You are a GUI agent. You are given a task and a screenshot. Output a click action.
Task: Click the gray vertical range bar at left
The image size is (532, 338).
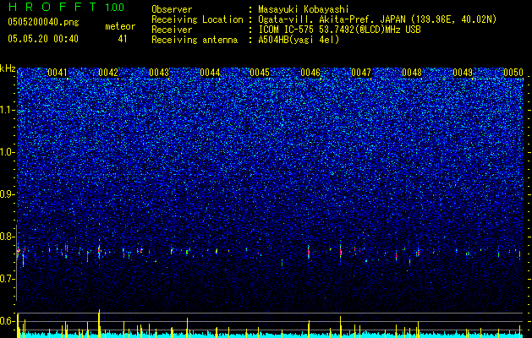[16, 263]
